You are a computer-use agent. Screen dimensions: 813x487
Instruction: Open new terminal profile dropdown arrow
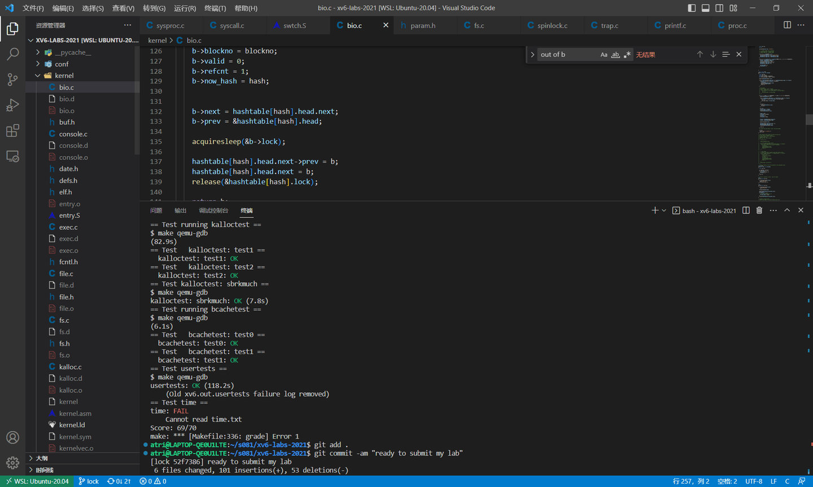pyautogui.click(x=664, y=210)
